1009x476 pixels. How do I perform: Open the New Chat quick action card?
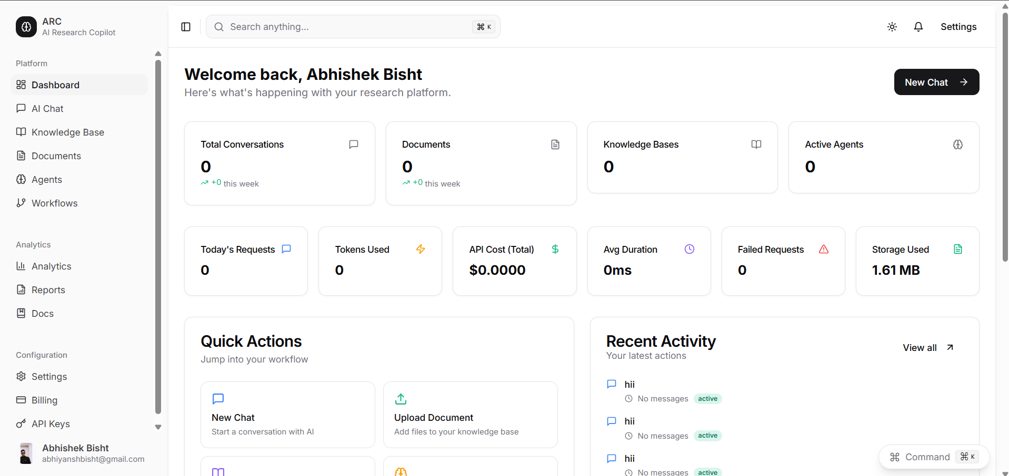pos(287,415)
